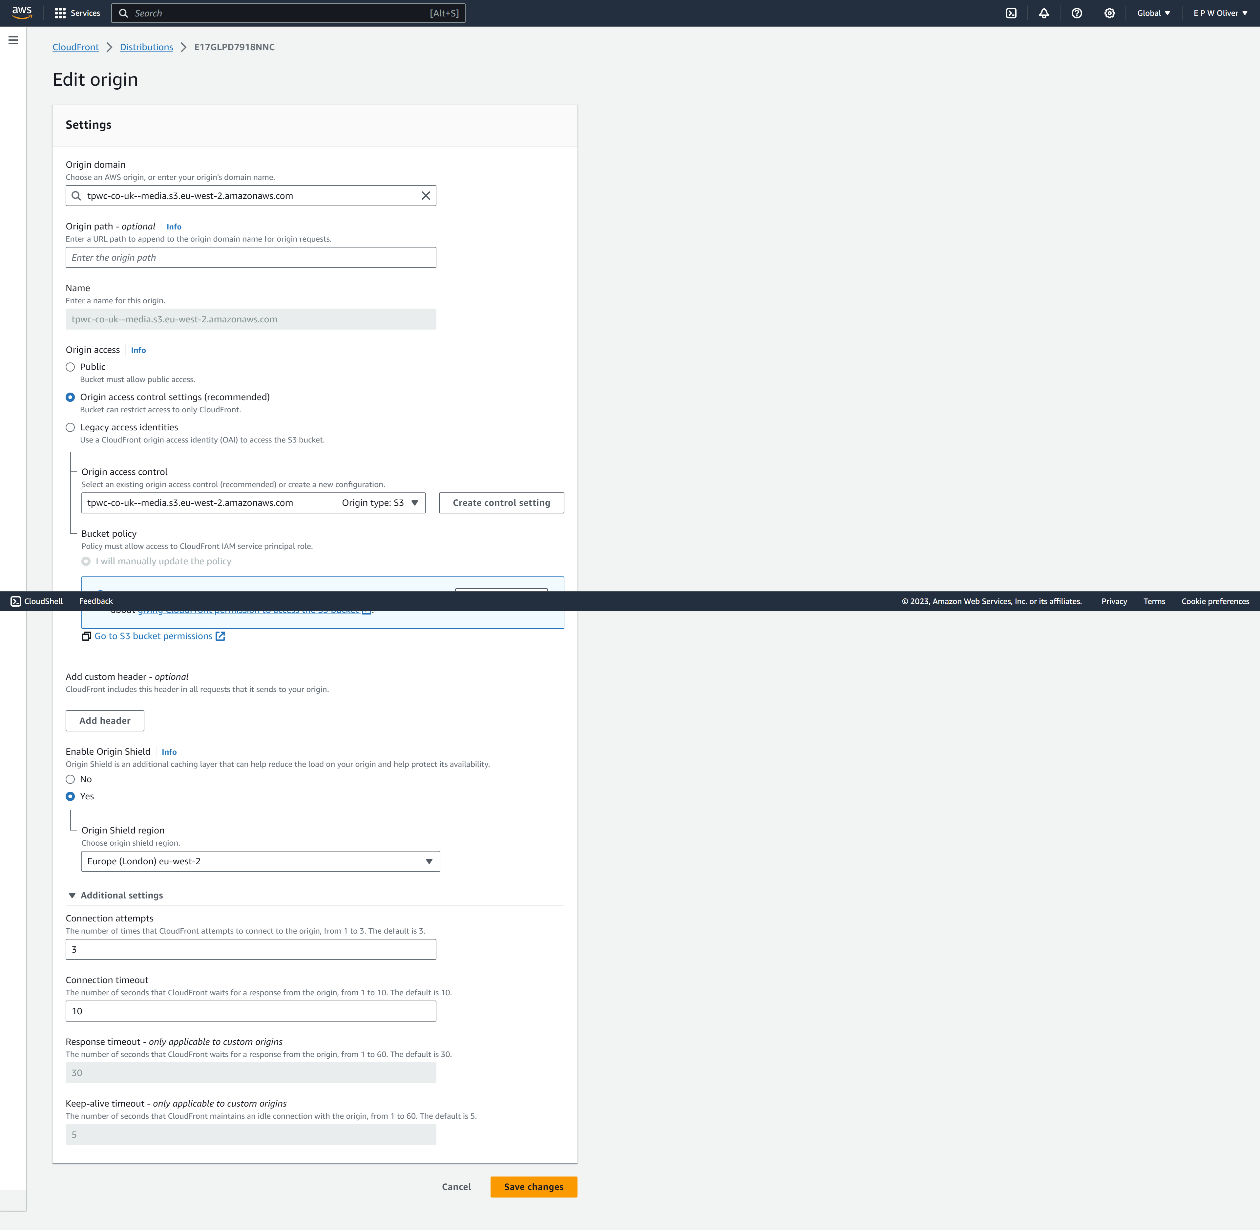This screenshot has height=1231, width=1260.
Task: Click the Connection attempts field
Action: (251, 950)
